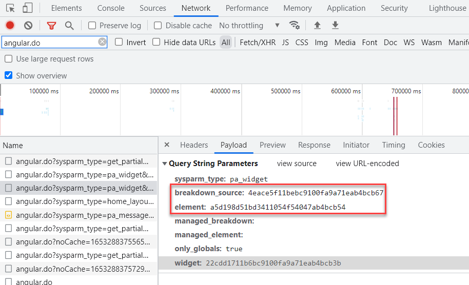Stop recording network log

[10, 26]
